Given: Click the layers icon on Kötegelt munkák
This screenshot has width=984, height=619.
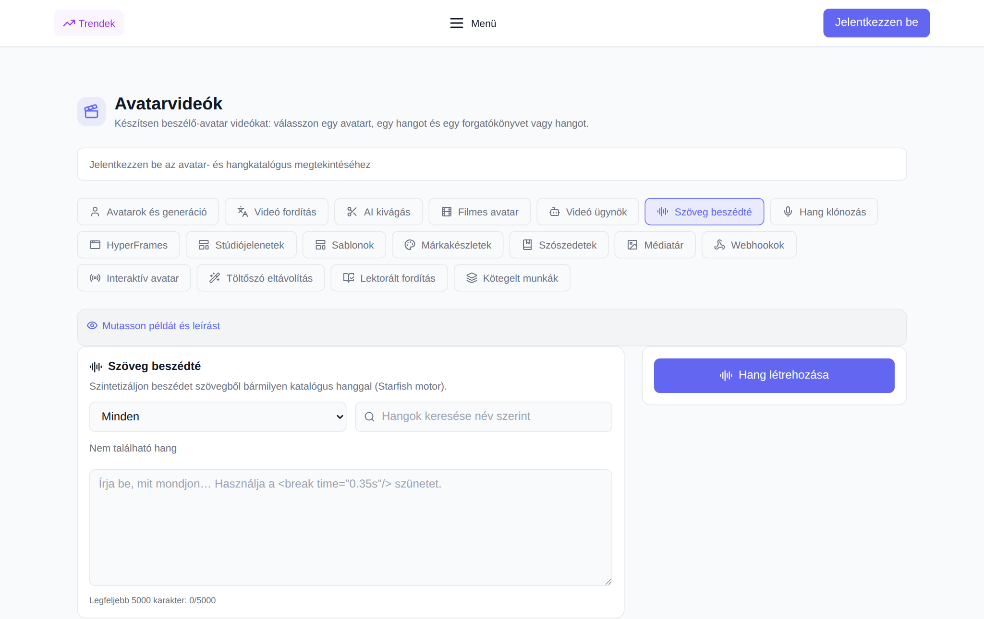Looking at the screenshot, I should click(472, 278).
